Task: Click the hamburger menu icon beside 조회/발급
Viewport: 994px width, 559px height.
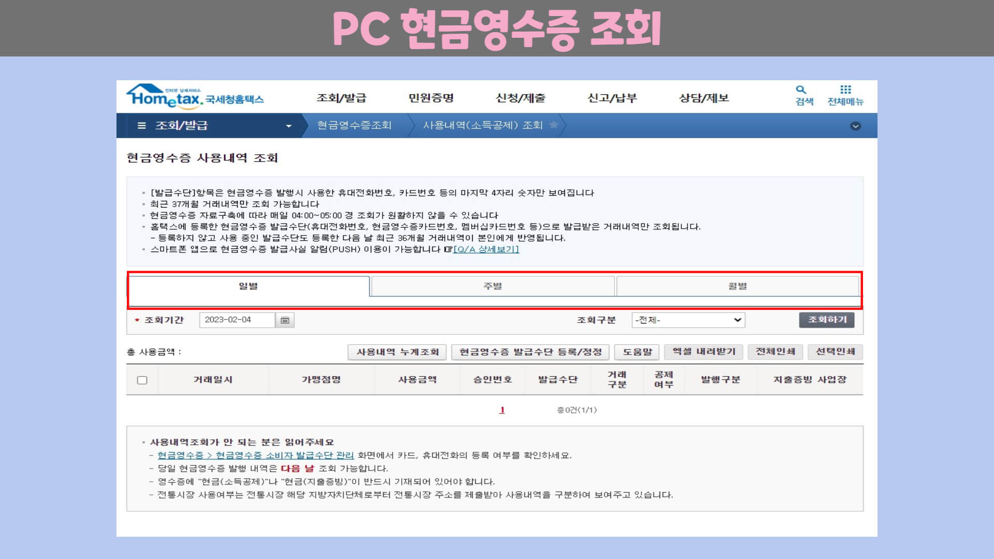Action: pyautogui.click(x=141, y=126)
